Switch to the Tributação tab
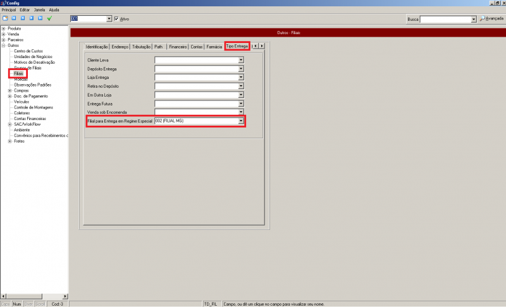This screenshot has height=307, width=506. (x=141, y=47)
